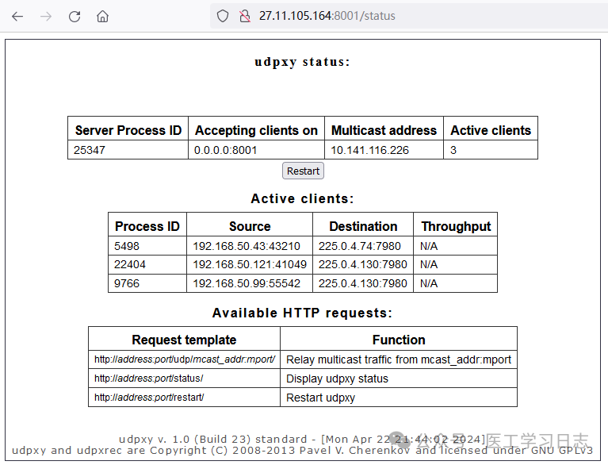Select the Multicast address header
This screenshot has height=465, width=608.
tap(384, 130)
